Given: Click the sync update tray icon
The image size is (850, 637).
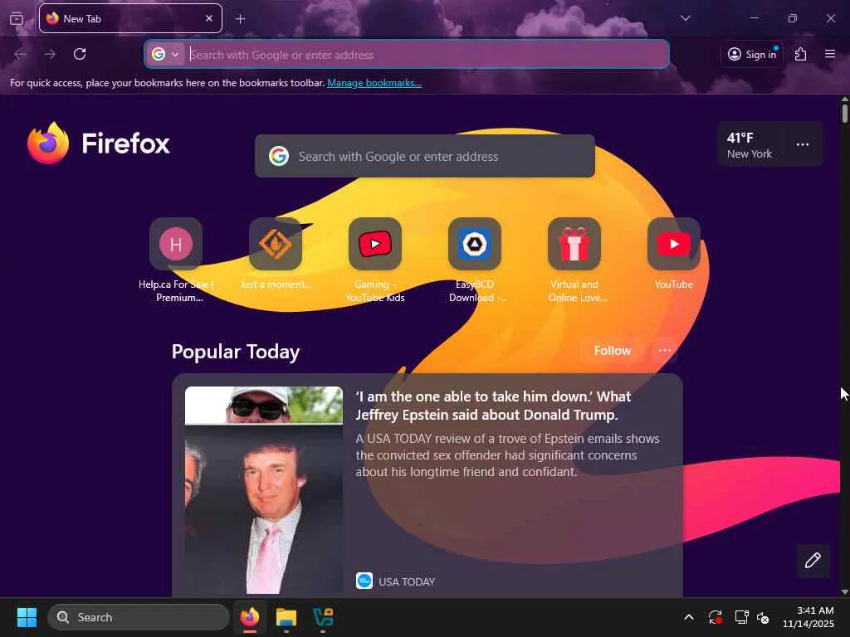Looking at the screenshot, I should [x=715, y=617].
